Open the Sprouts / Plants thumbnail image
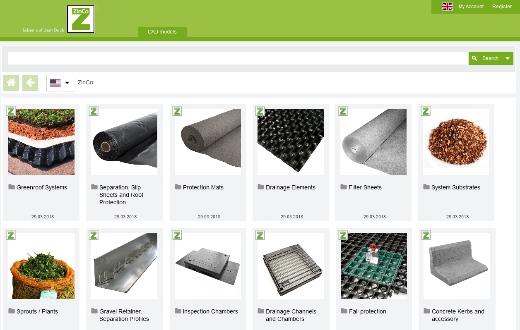This screenshot has height=330, width=520. (41, 266)
